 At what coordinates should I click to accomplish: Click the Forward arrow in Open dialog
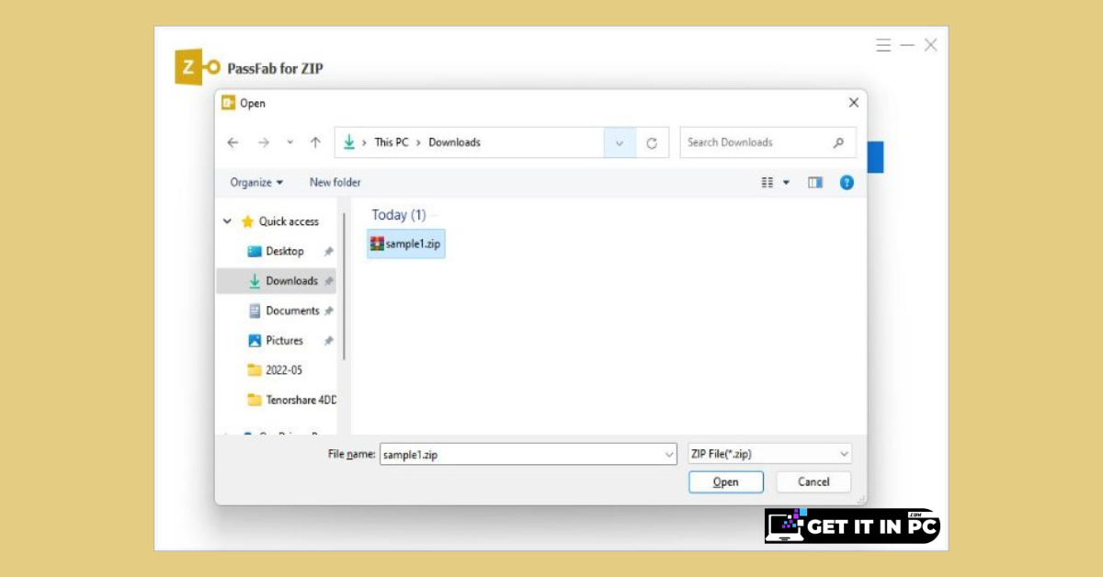click(264, 142)
